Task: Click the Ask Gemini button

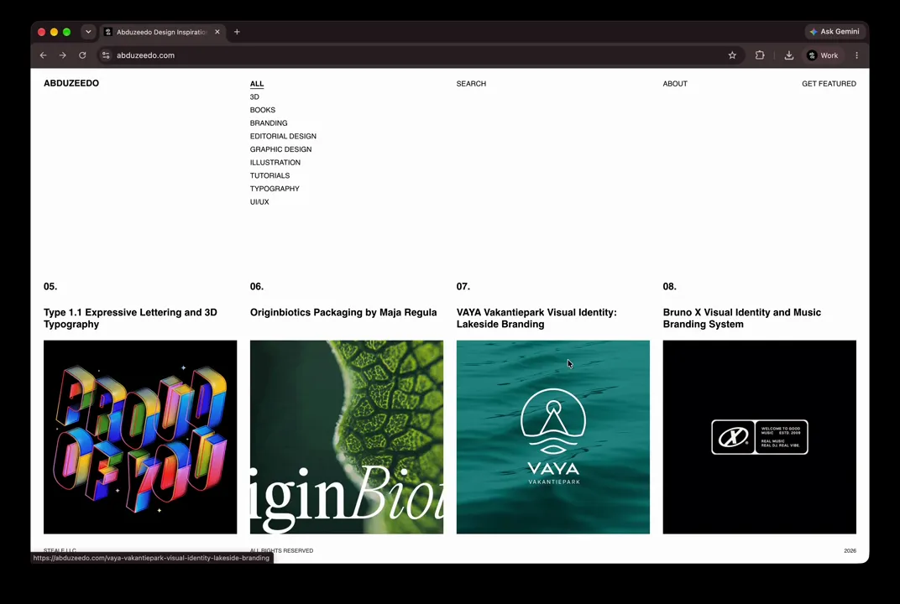Action: click(x=835, y=32)
